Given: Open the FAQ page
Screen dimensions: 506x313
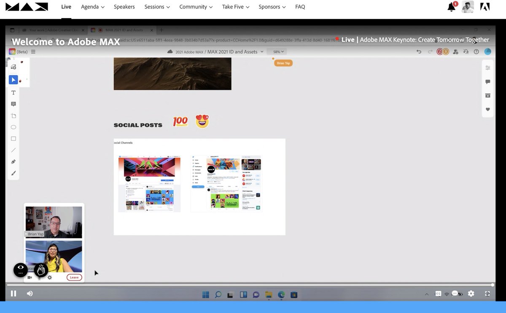Looking at the screenshot, I should coord(300,7).
